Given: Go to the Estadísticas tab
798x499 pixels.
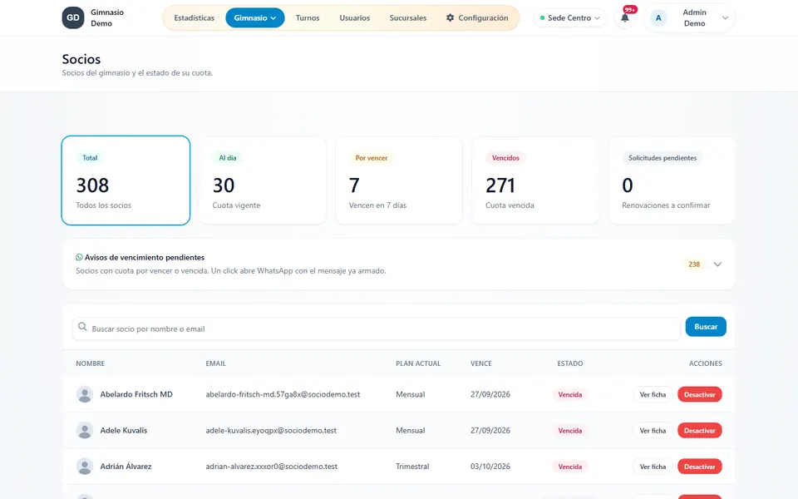Looking at the screenshot, I should (x=195, y=17).
